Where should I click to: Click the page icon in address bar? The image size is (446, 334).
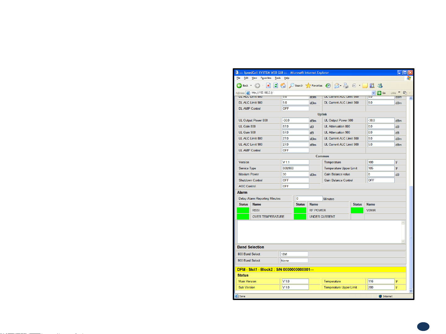248,93
